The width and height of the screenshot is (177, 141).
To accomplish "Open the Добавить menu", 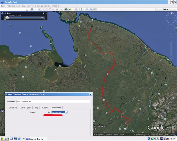I will pyautogui.click(x=45, y=6).
